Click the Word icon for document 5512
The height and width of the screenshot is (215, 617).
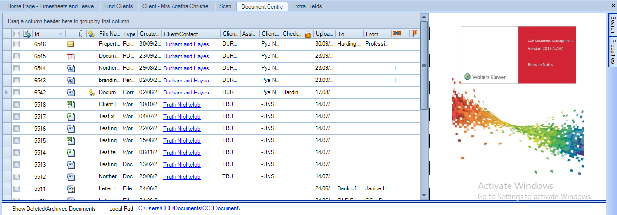(70, 176)
